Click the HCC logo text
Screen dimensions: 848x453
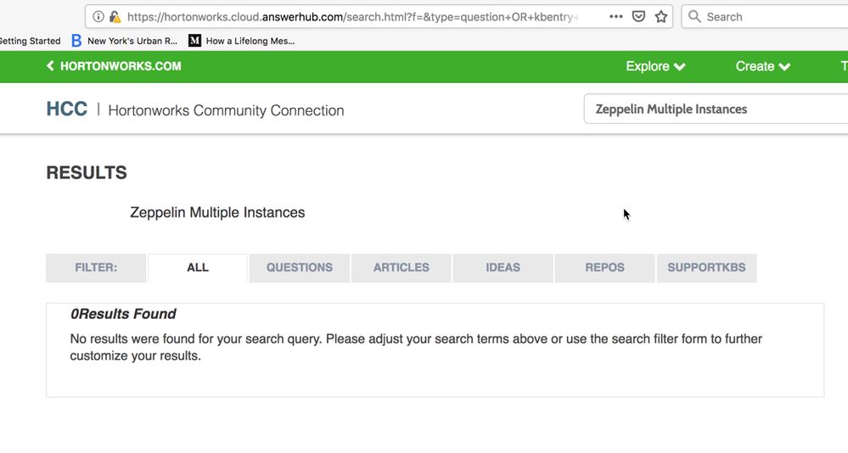point(66,109)
